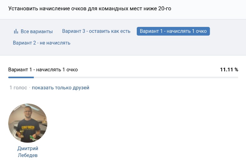Select highlighted "Вариант 1 - начислять 1 очко" tab
The width and height of the screenshot is (246, 163).
point(173,31)
